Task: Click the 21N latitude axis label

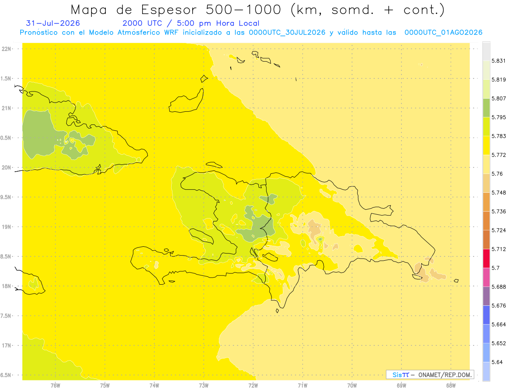Action: [x=7, y=108]
